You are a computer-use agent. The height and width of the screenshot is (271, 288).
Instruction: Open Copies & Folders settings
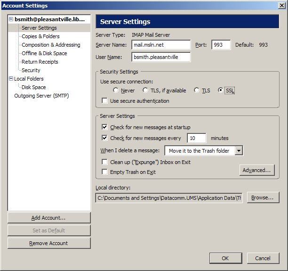[x=40, y=36]
